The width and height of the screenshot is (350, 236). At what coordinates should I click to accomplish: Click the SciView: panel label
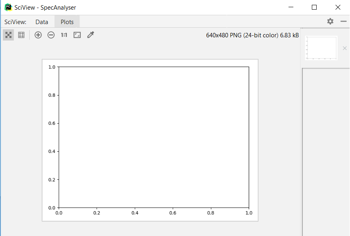coord(15,22)
